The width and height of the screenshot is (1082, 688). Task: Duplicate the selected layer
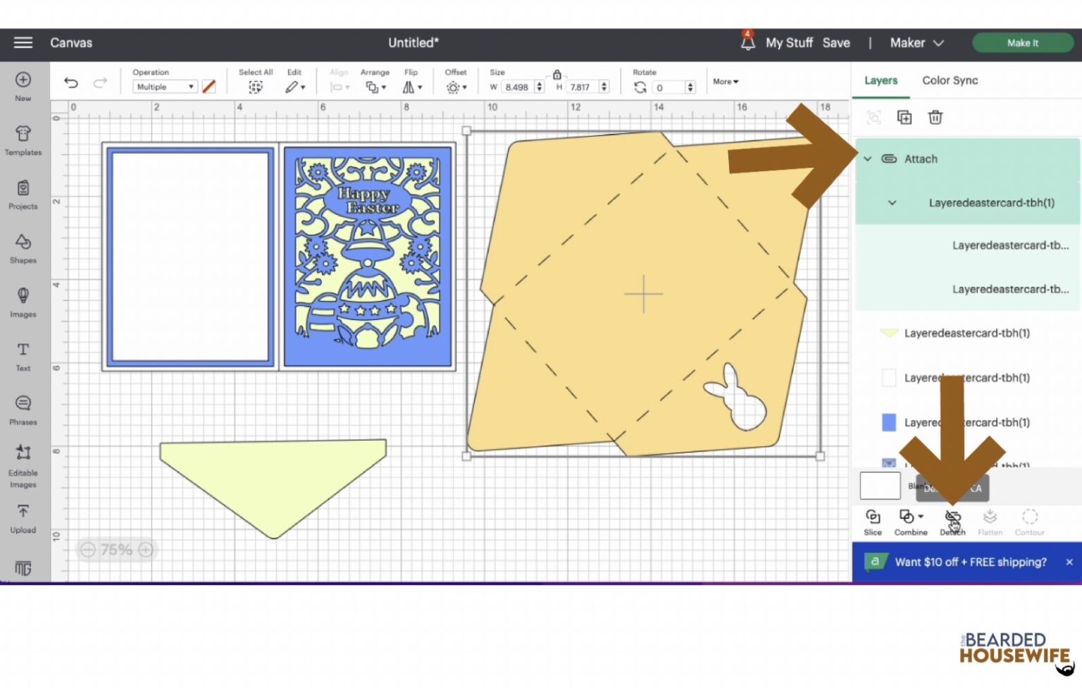904,118
